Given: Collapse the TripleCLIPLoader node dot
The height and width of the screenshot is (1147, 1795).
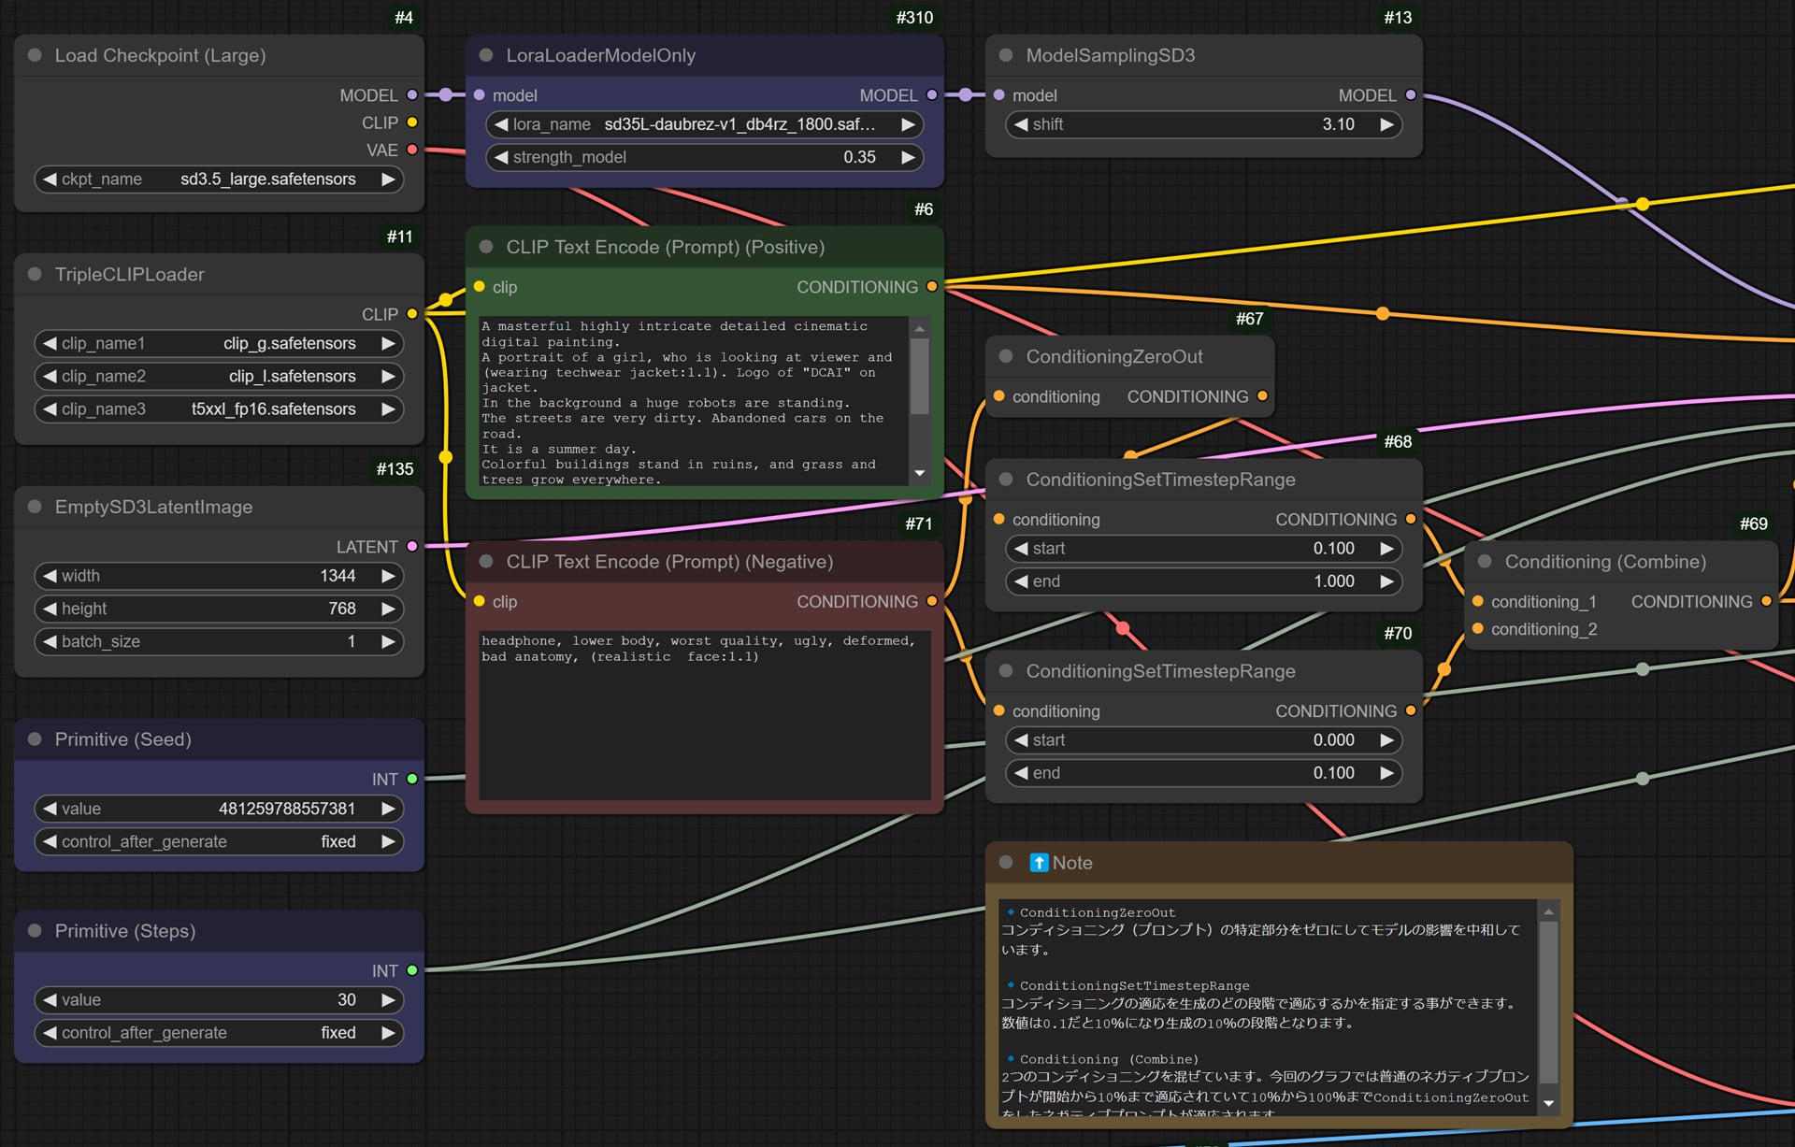Looking at the screenshot, I should pyautogui.click(x=35, y=274).
